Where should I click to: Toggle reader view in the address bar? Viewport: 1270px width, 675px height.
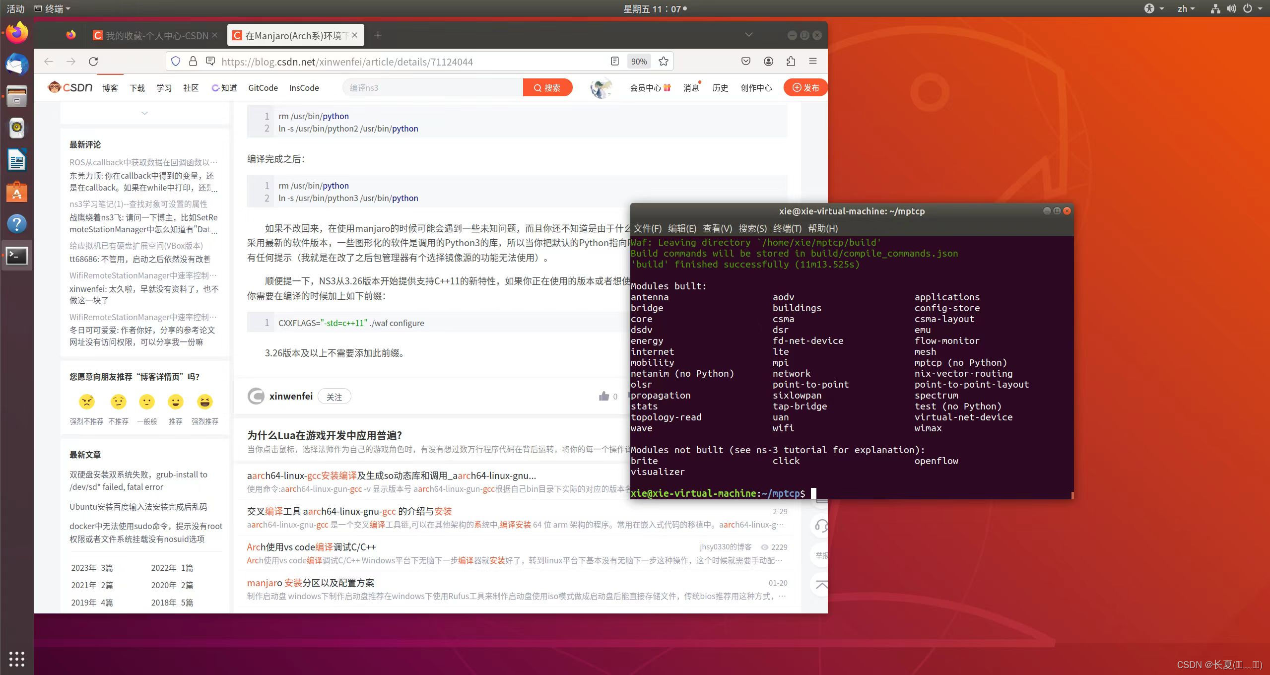[614, 61]
